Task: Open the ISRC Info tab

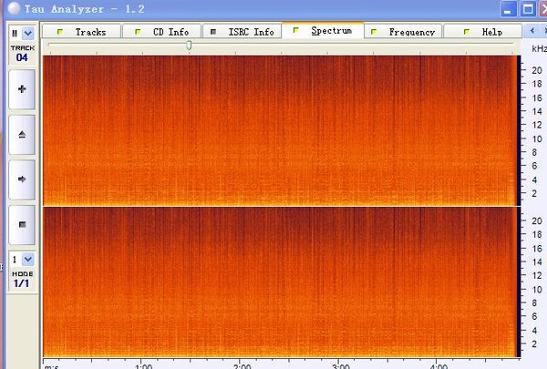Action: pos(243,32)
